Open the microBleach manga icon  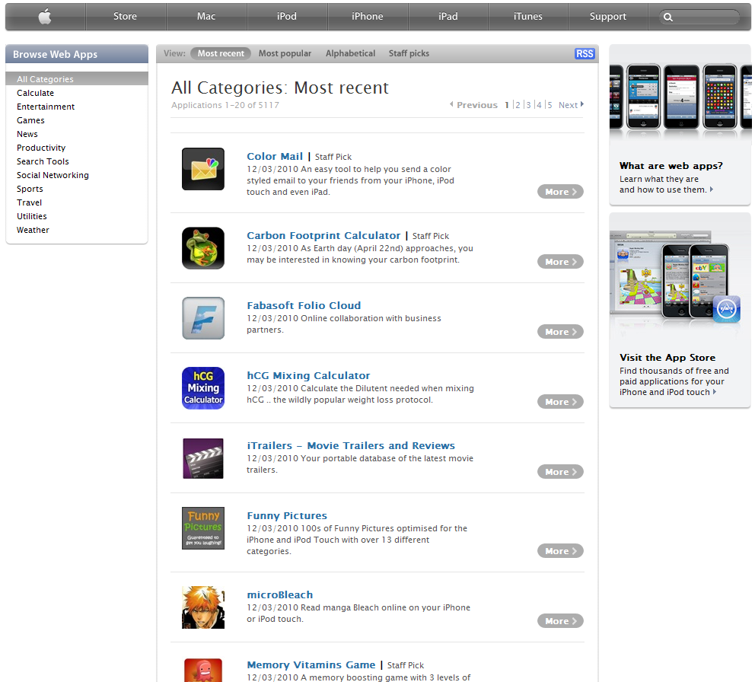203,607
